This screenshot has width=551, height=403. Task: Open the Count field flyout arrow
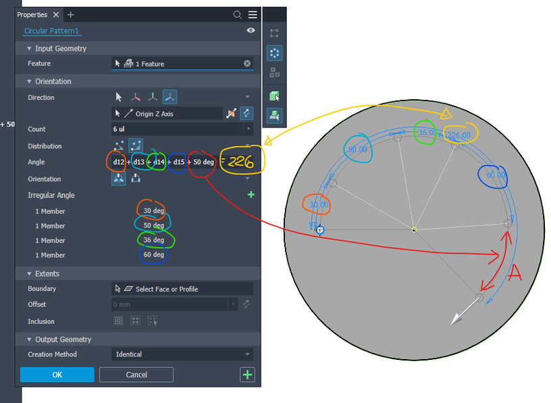point(248,129)
